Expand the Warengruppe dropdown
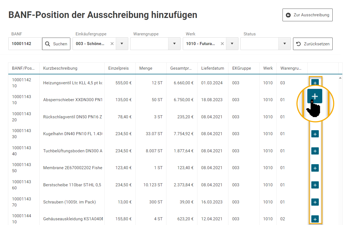This screenshot has width=344, height=225. (174, 44)
